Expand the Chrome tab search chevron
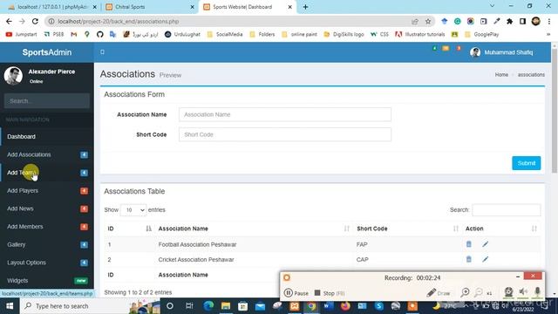The image size is (558, 314). pyautogui.click(x=492, y=6)
